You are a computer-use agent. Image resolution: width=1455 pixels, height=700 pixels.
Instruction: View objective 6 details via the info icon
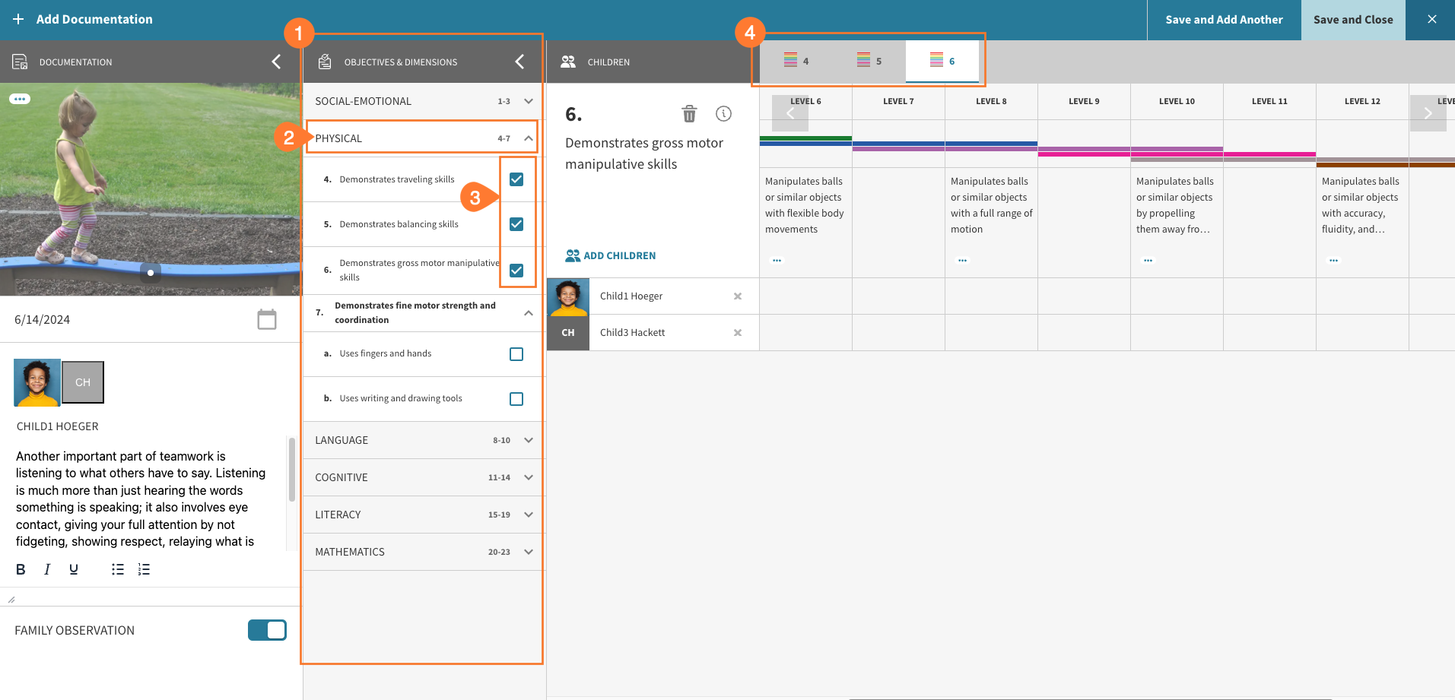click(x=723, y=113)
